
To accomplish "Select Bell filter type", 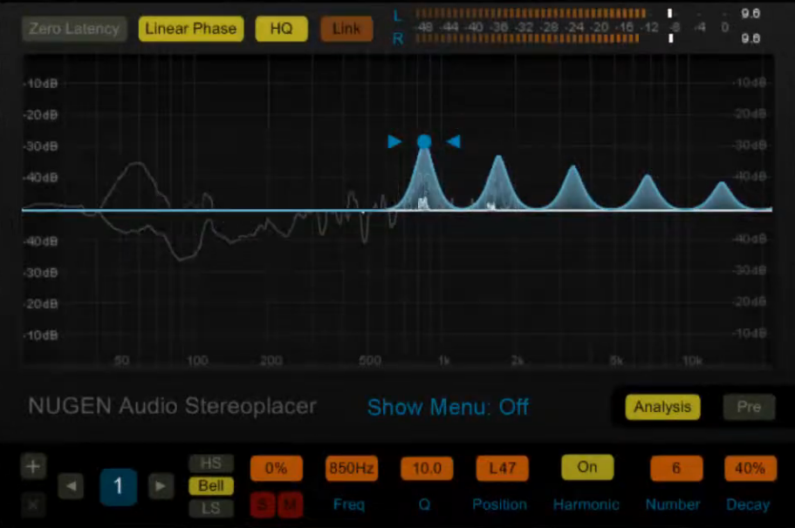I will 211,486.
